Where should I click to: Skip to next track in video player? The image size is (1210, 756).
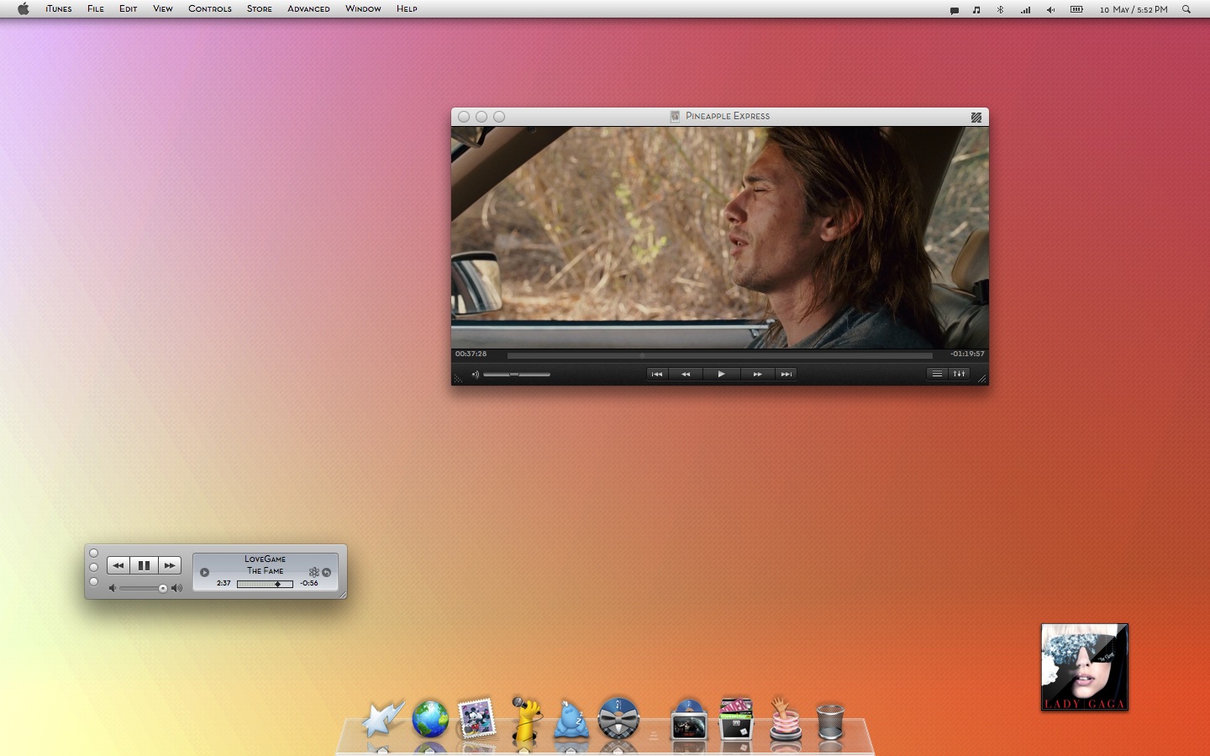coord(786,375)
